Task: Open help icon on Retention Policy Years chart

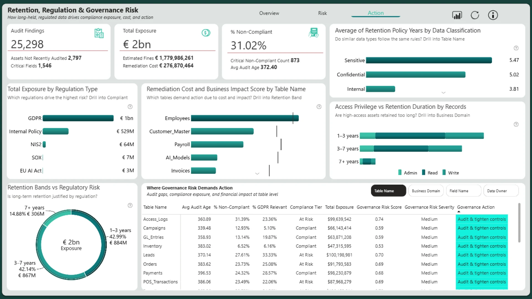Action: (x=516, y=48)
